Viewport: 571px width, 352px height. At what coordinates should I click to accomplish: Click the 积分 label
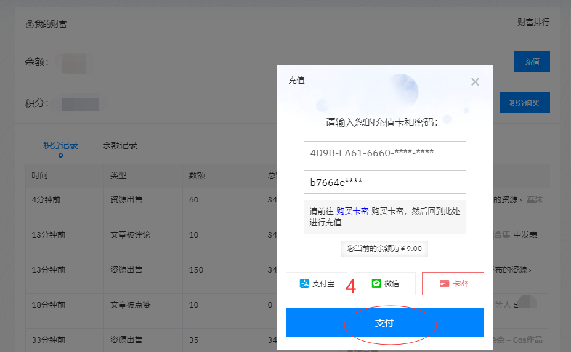(36, 103)
